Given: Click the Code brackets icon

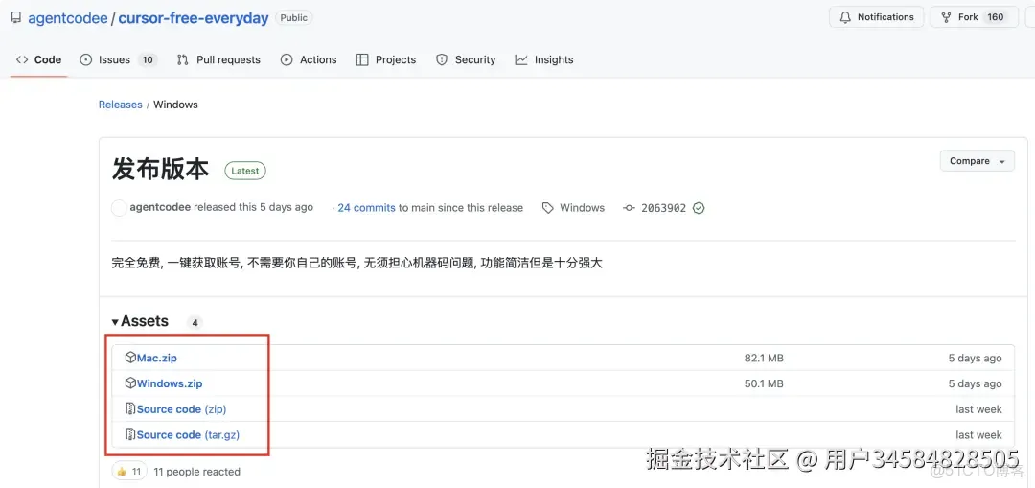Looking at the screenshot, I should click(22, 59).
